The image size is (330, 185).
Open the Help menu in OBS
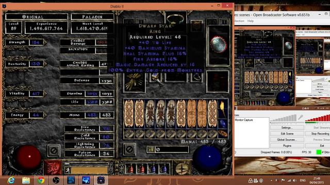[250, 21]
